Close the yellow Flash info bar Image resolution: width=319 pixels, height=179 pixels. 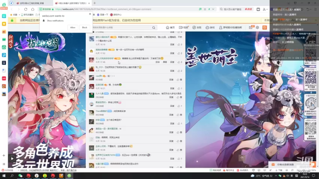coord(316,20)
